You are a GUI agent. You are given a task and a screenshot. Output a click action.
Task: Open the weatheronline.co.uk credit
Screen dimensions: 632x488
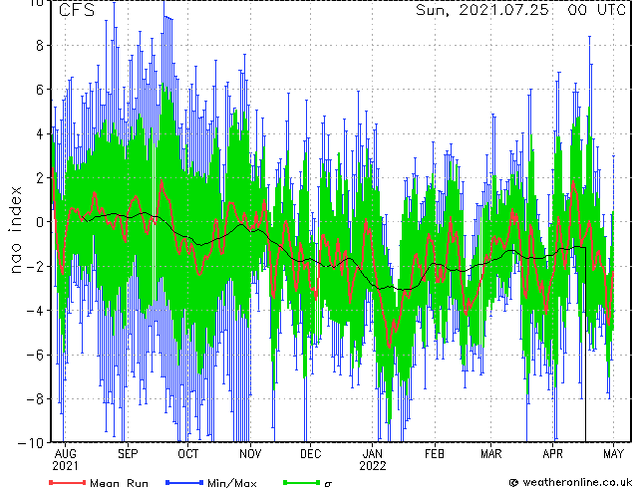(570, 482)
